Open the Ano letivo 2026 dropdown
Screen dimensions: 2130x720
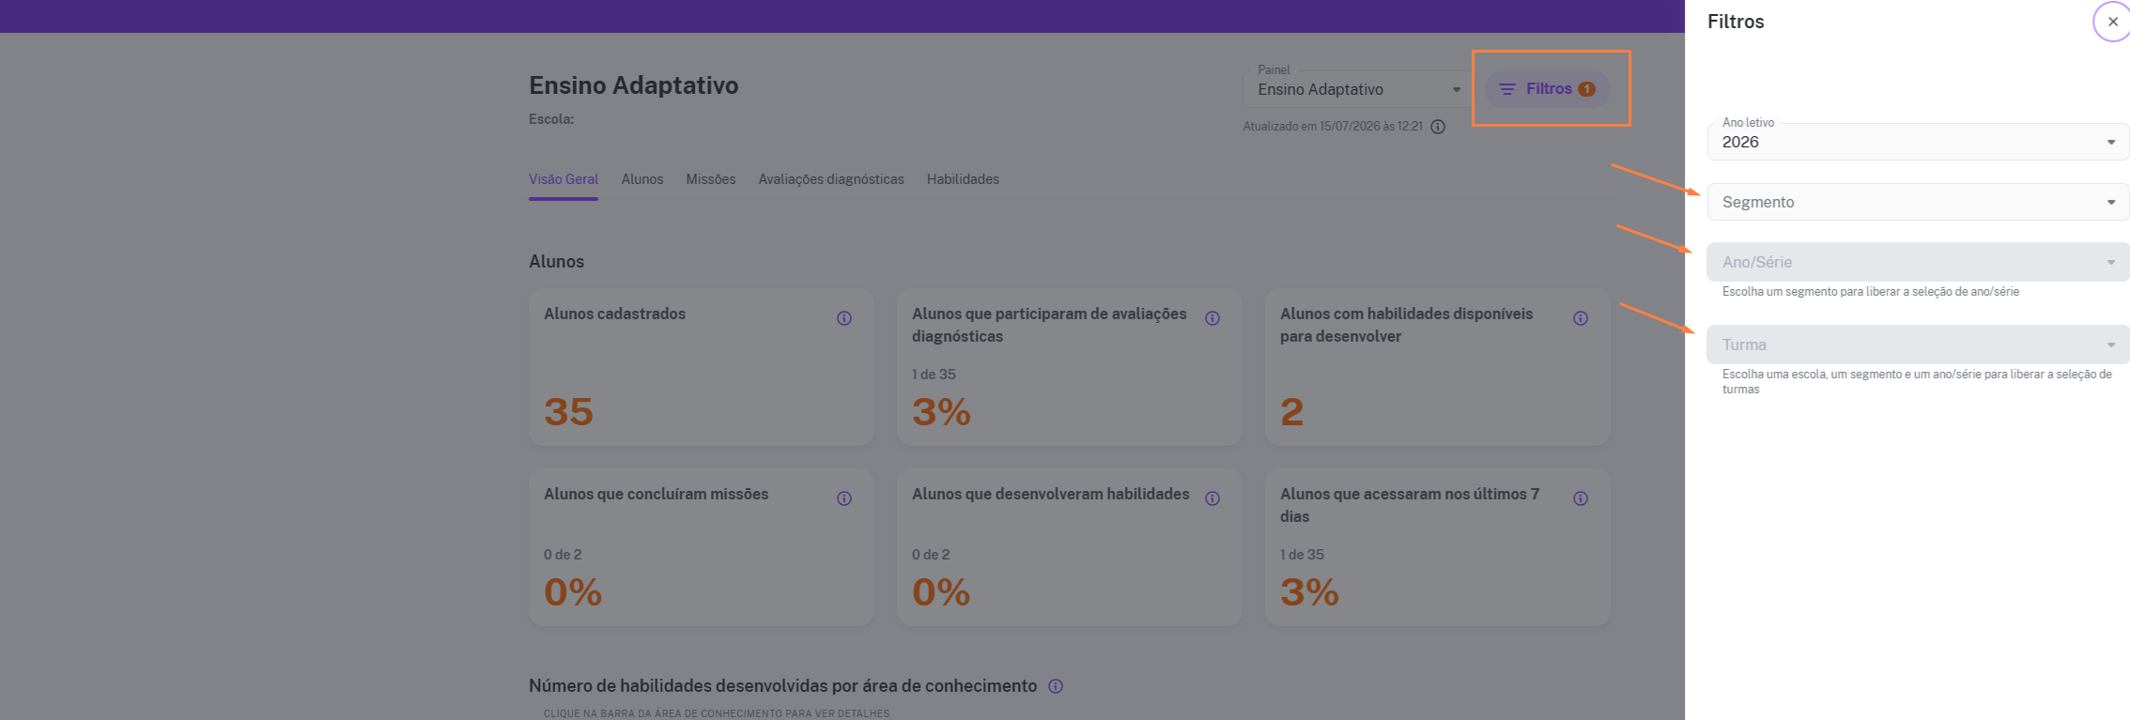point(1918,142)
